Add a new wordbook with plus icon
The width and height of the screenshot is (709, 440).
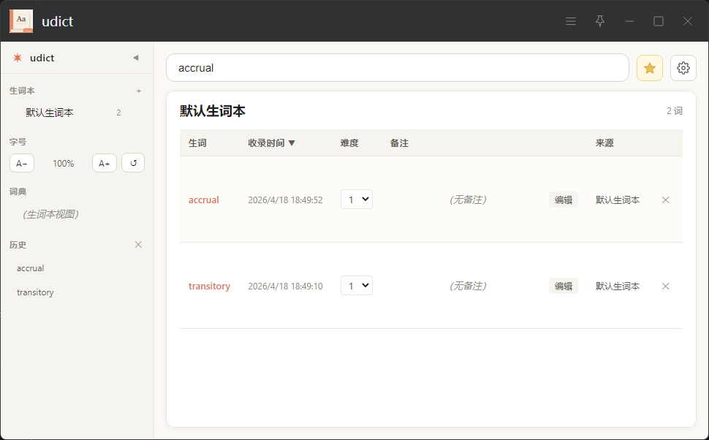[x=139, y=91]
